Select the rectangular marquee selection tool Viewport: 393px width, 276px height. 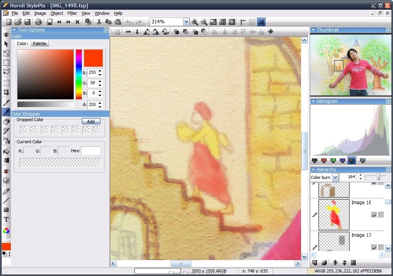click(6, 62)
